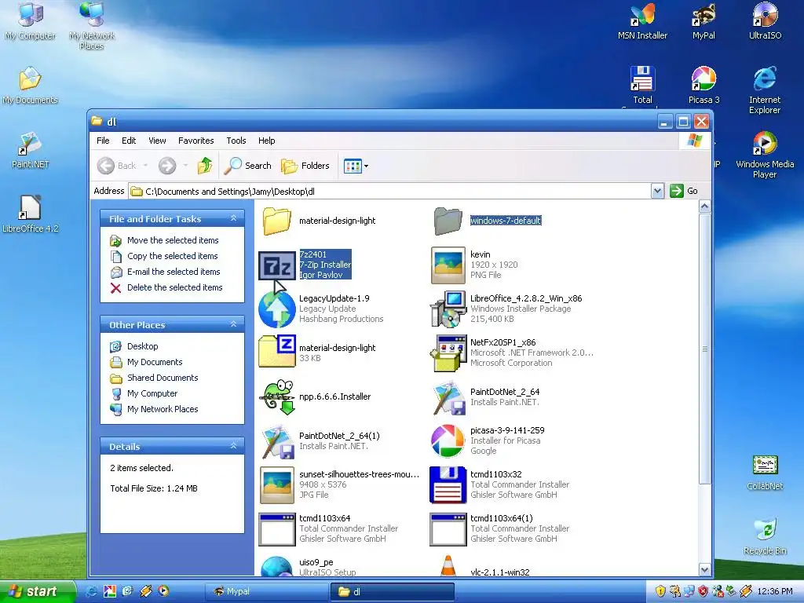
Task: Select the material-design-light zip archive icon
Action: pos(276,352)
